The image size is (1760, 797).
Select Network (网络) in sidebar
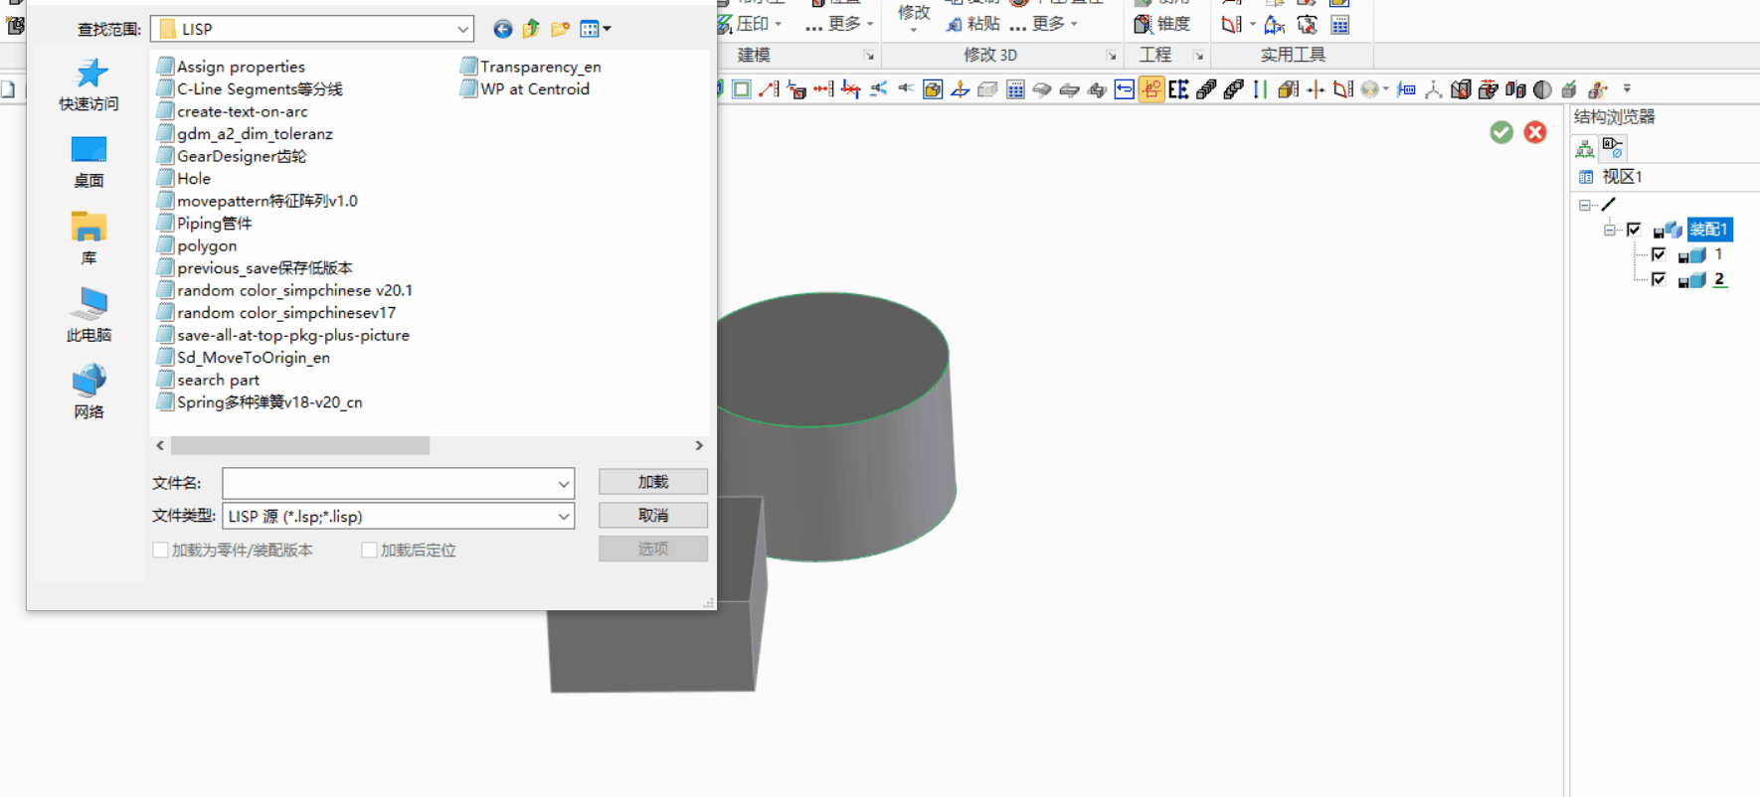click(88, 392)
